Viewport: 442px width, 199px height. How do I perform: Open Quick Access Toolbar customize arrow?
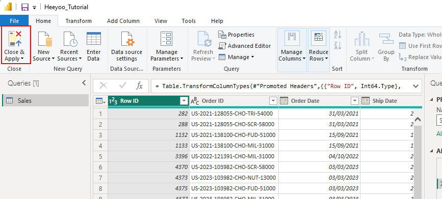tap(34, 8)
